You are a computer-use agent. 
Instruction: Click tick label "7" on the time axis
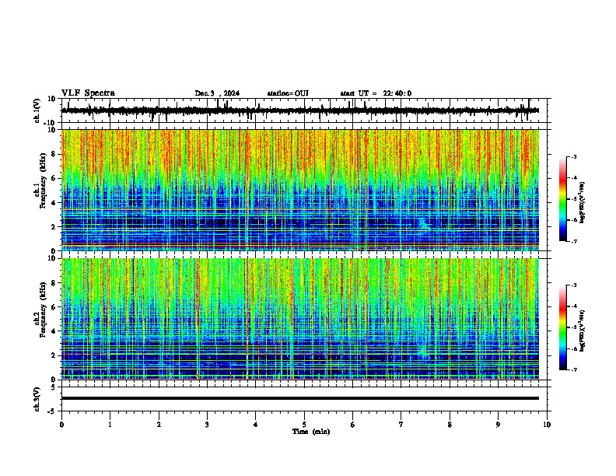pos(401,425)
